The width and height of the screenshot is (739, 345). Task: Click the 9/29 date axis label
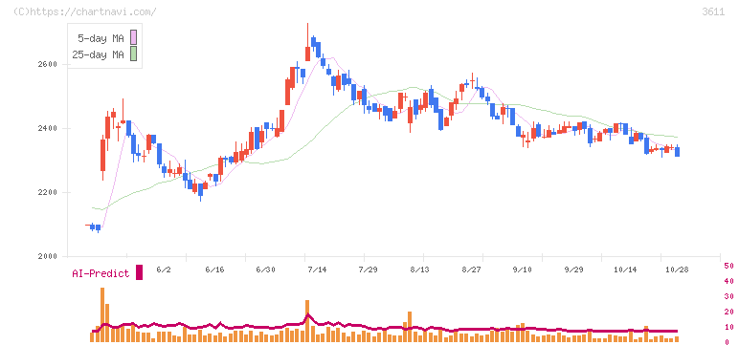pos(573,270)
